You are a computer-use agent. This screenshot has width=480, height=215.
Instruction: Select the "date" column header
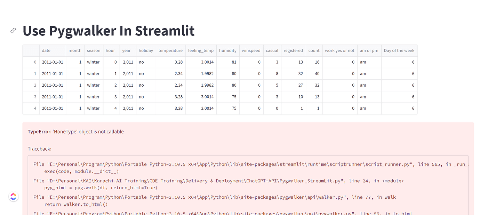click(x=46, y=50)
